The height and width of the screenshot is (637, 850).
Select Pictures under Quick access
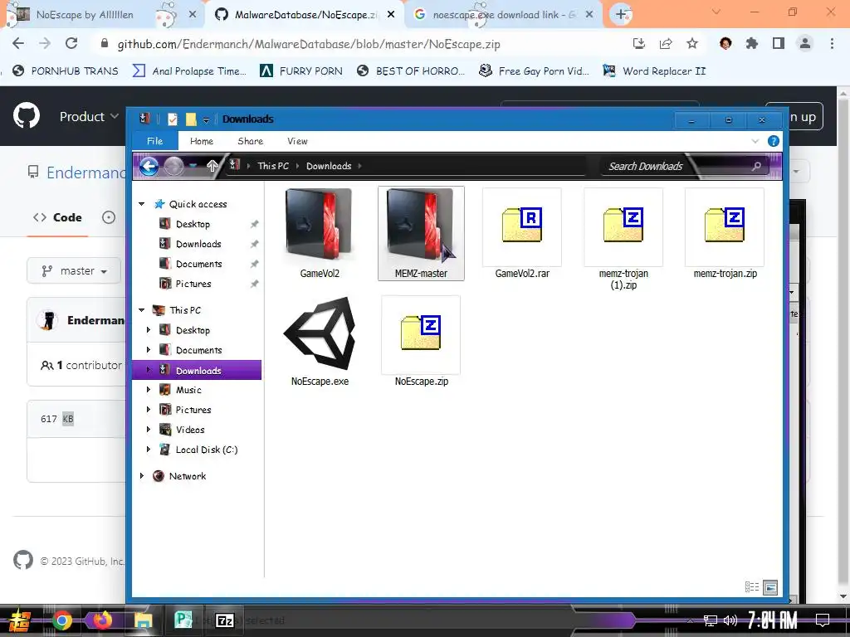click(193, 284)
